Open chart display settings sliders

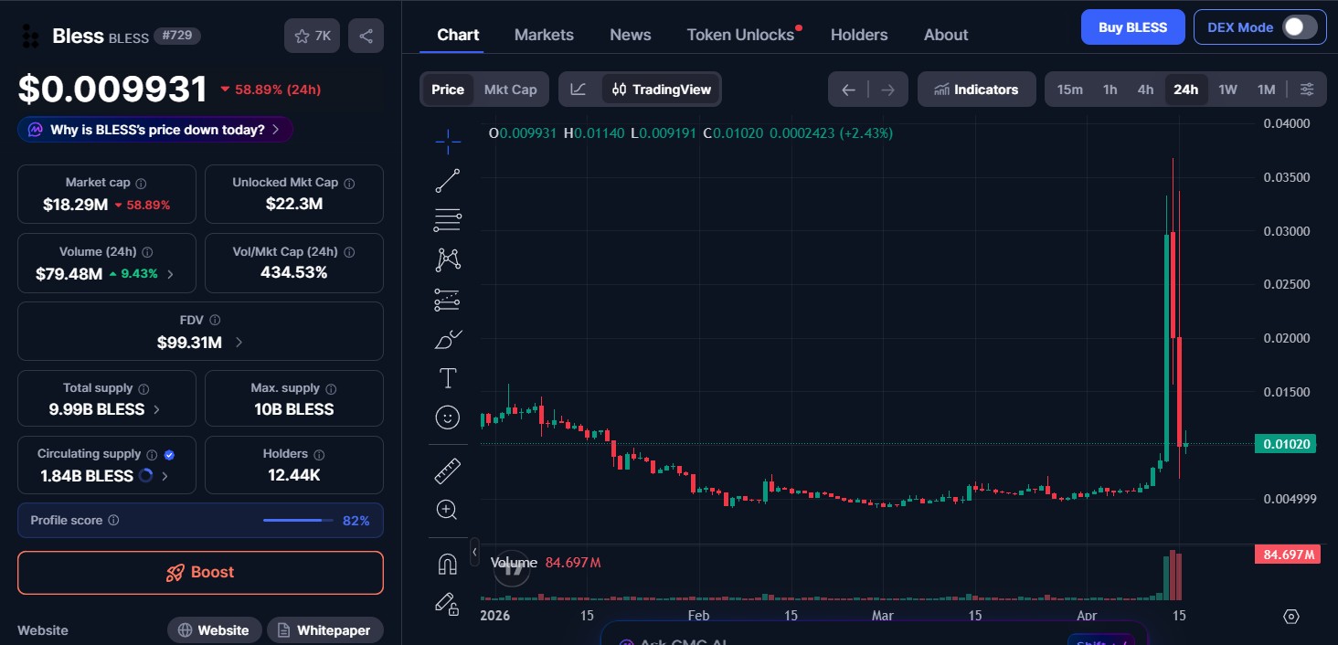tap(1307, 89)
